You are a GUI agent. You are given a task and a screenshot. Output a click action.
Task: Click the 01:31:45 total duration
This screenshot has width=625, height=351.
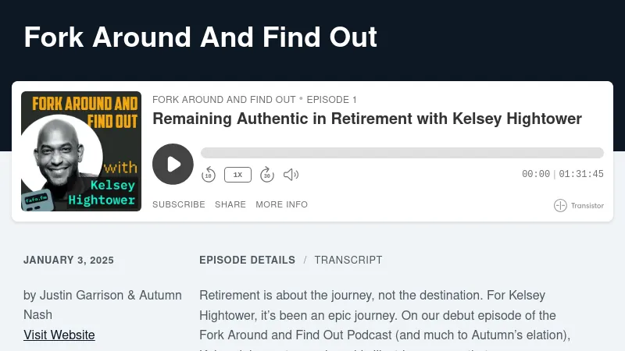(x=581, y=175)
